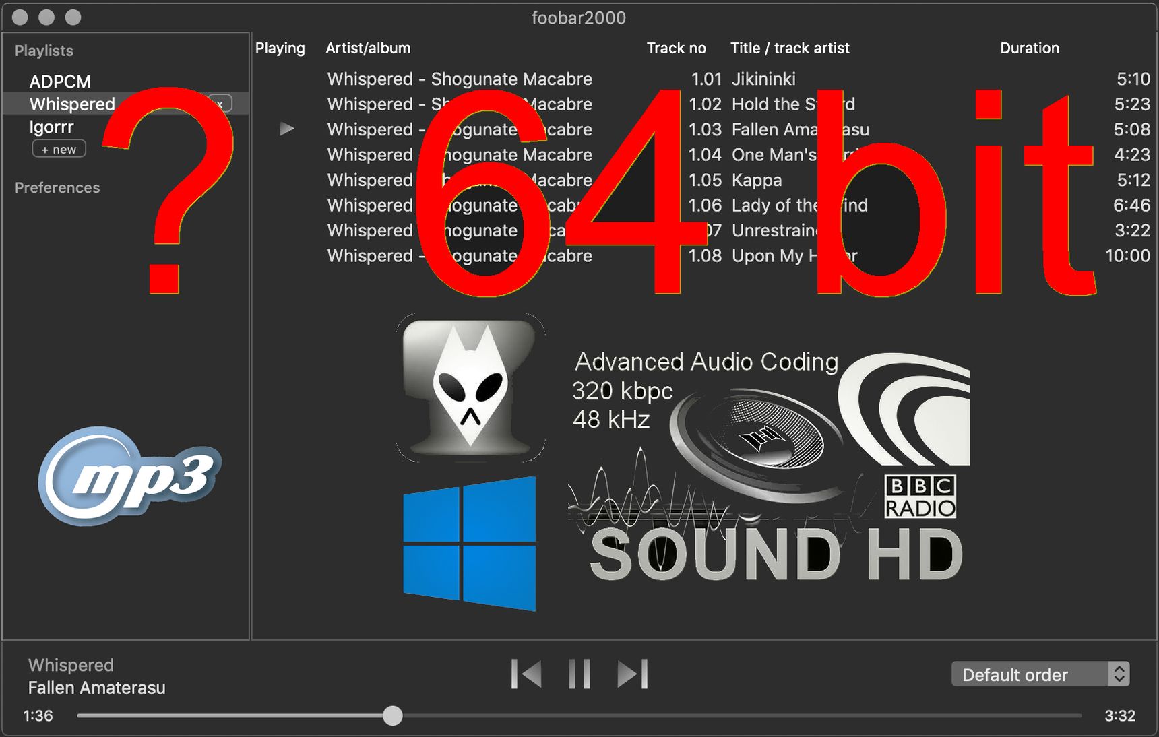Click the total time 3:32
Screen dimensions: 1159x737
(x=1120, y=715)
